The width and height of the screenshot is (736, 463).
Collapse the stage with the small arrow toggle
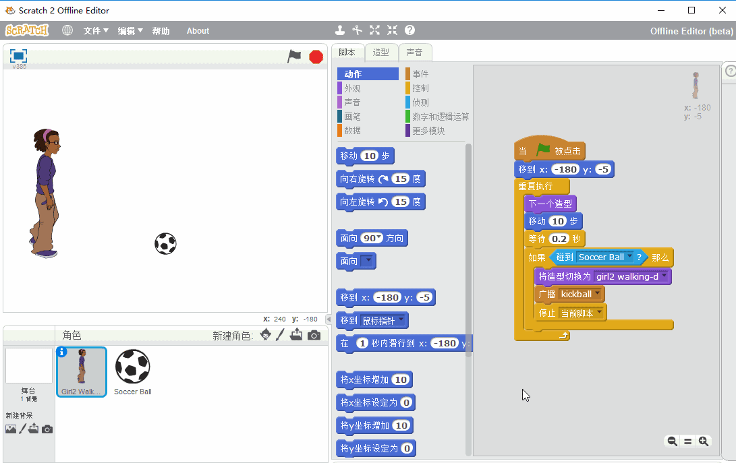point(329,319)
